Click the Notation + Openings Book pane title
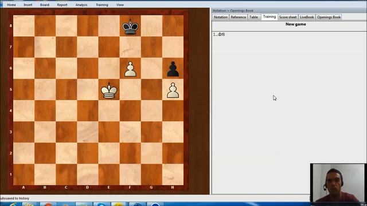 pos(233,10)
